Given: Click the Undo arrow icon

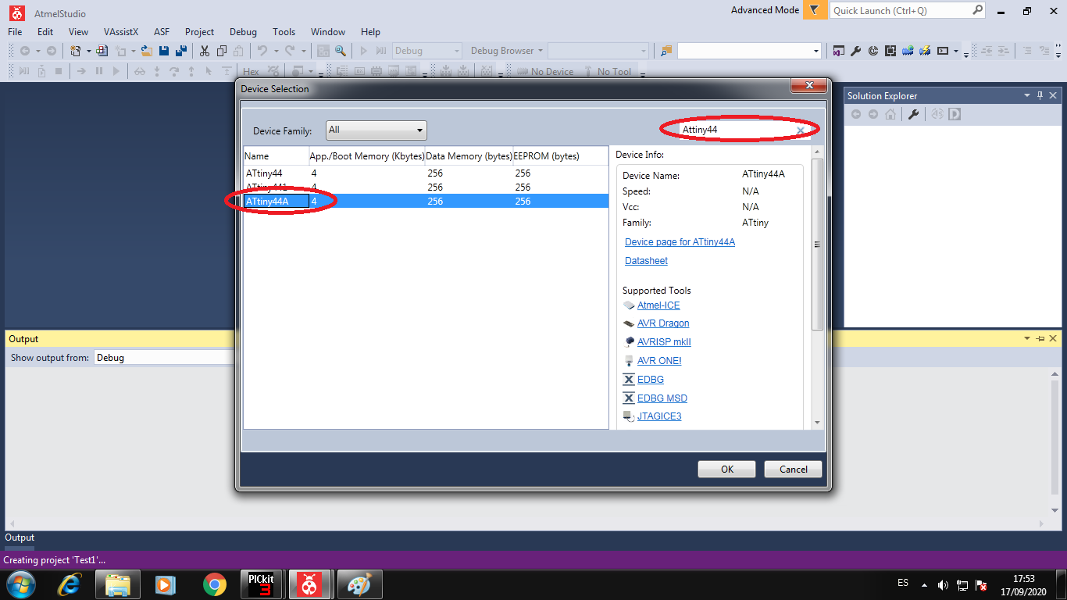Looking at the screenshot, I should click(x=262, y=51).
